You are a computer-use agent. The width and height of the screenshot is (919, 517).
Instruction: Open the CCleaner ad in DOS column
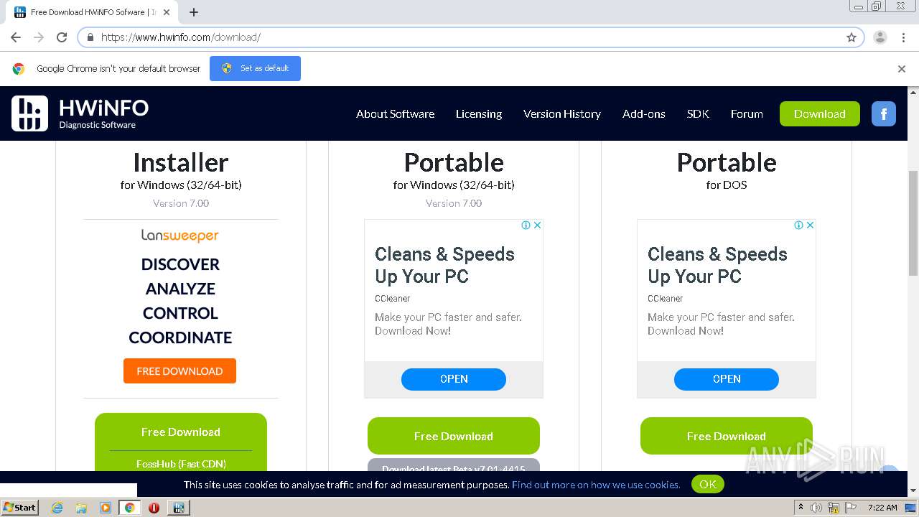click(x=727, y=379)
